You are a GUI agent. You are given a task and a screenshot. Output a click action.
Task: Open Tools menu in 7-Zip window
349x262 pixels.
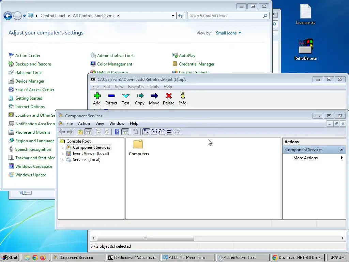[x=154, y=87]
